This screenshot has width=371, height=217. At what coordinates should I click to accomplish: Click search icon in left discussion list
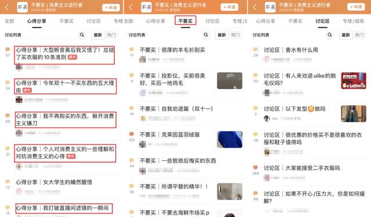[82, 35]
